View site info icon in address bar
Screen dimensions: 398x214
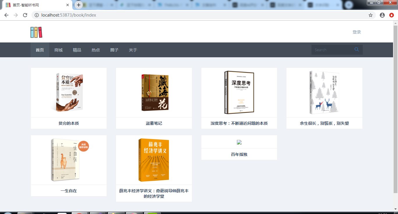pyautogui.click(x=37, y=15)
